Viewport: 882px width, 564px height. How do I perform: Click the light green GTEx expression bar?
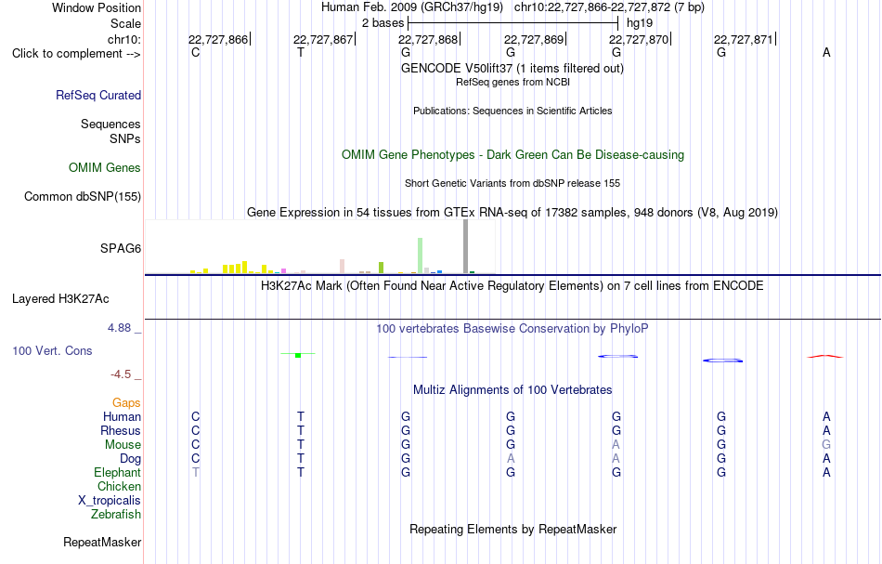click(x=421, y=256)
